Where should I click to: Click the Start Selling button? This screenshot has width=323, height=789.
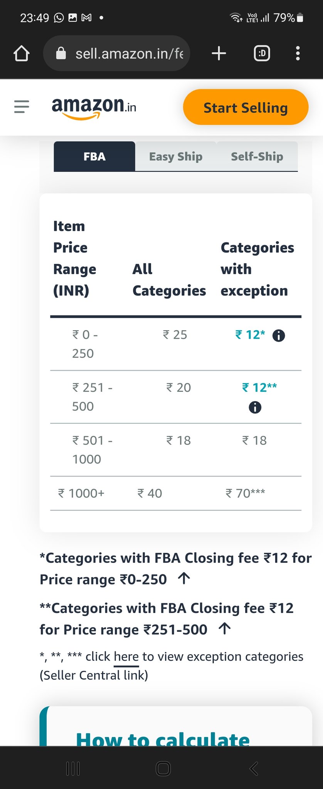(246, 107)
